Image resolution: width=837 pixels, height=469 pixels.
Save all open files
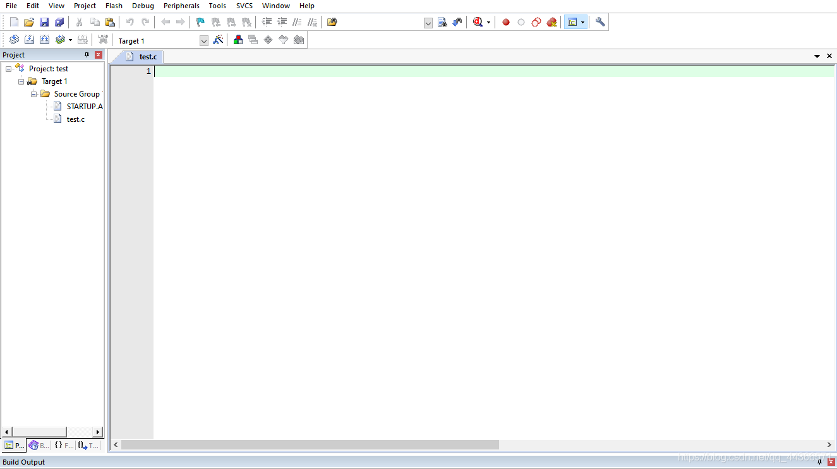click(x=59, y=22)
